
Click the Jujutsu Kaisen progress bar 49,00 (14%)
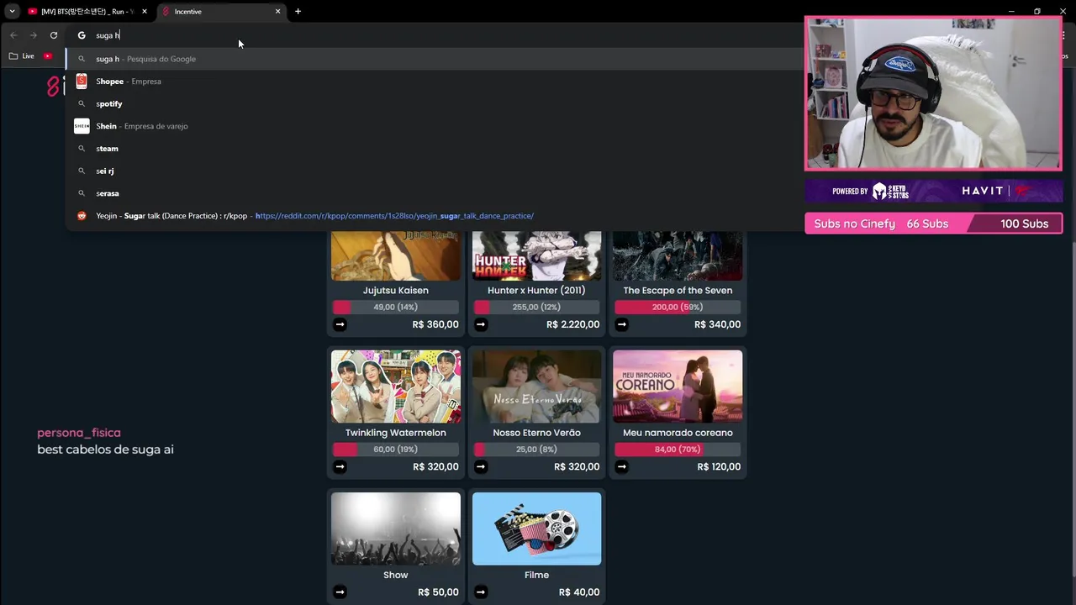(x=396, y=307)
